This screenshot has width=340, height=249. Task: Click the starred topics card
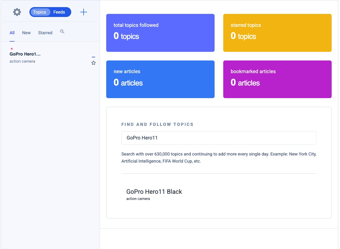pyautogui.click(x=277, y=33)
